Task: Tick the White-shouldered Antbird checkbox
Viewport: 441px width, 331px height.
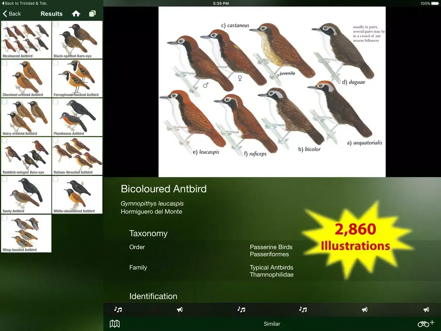Action: tap(56, 179)
